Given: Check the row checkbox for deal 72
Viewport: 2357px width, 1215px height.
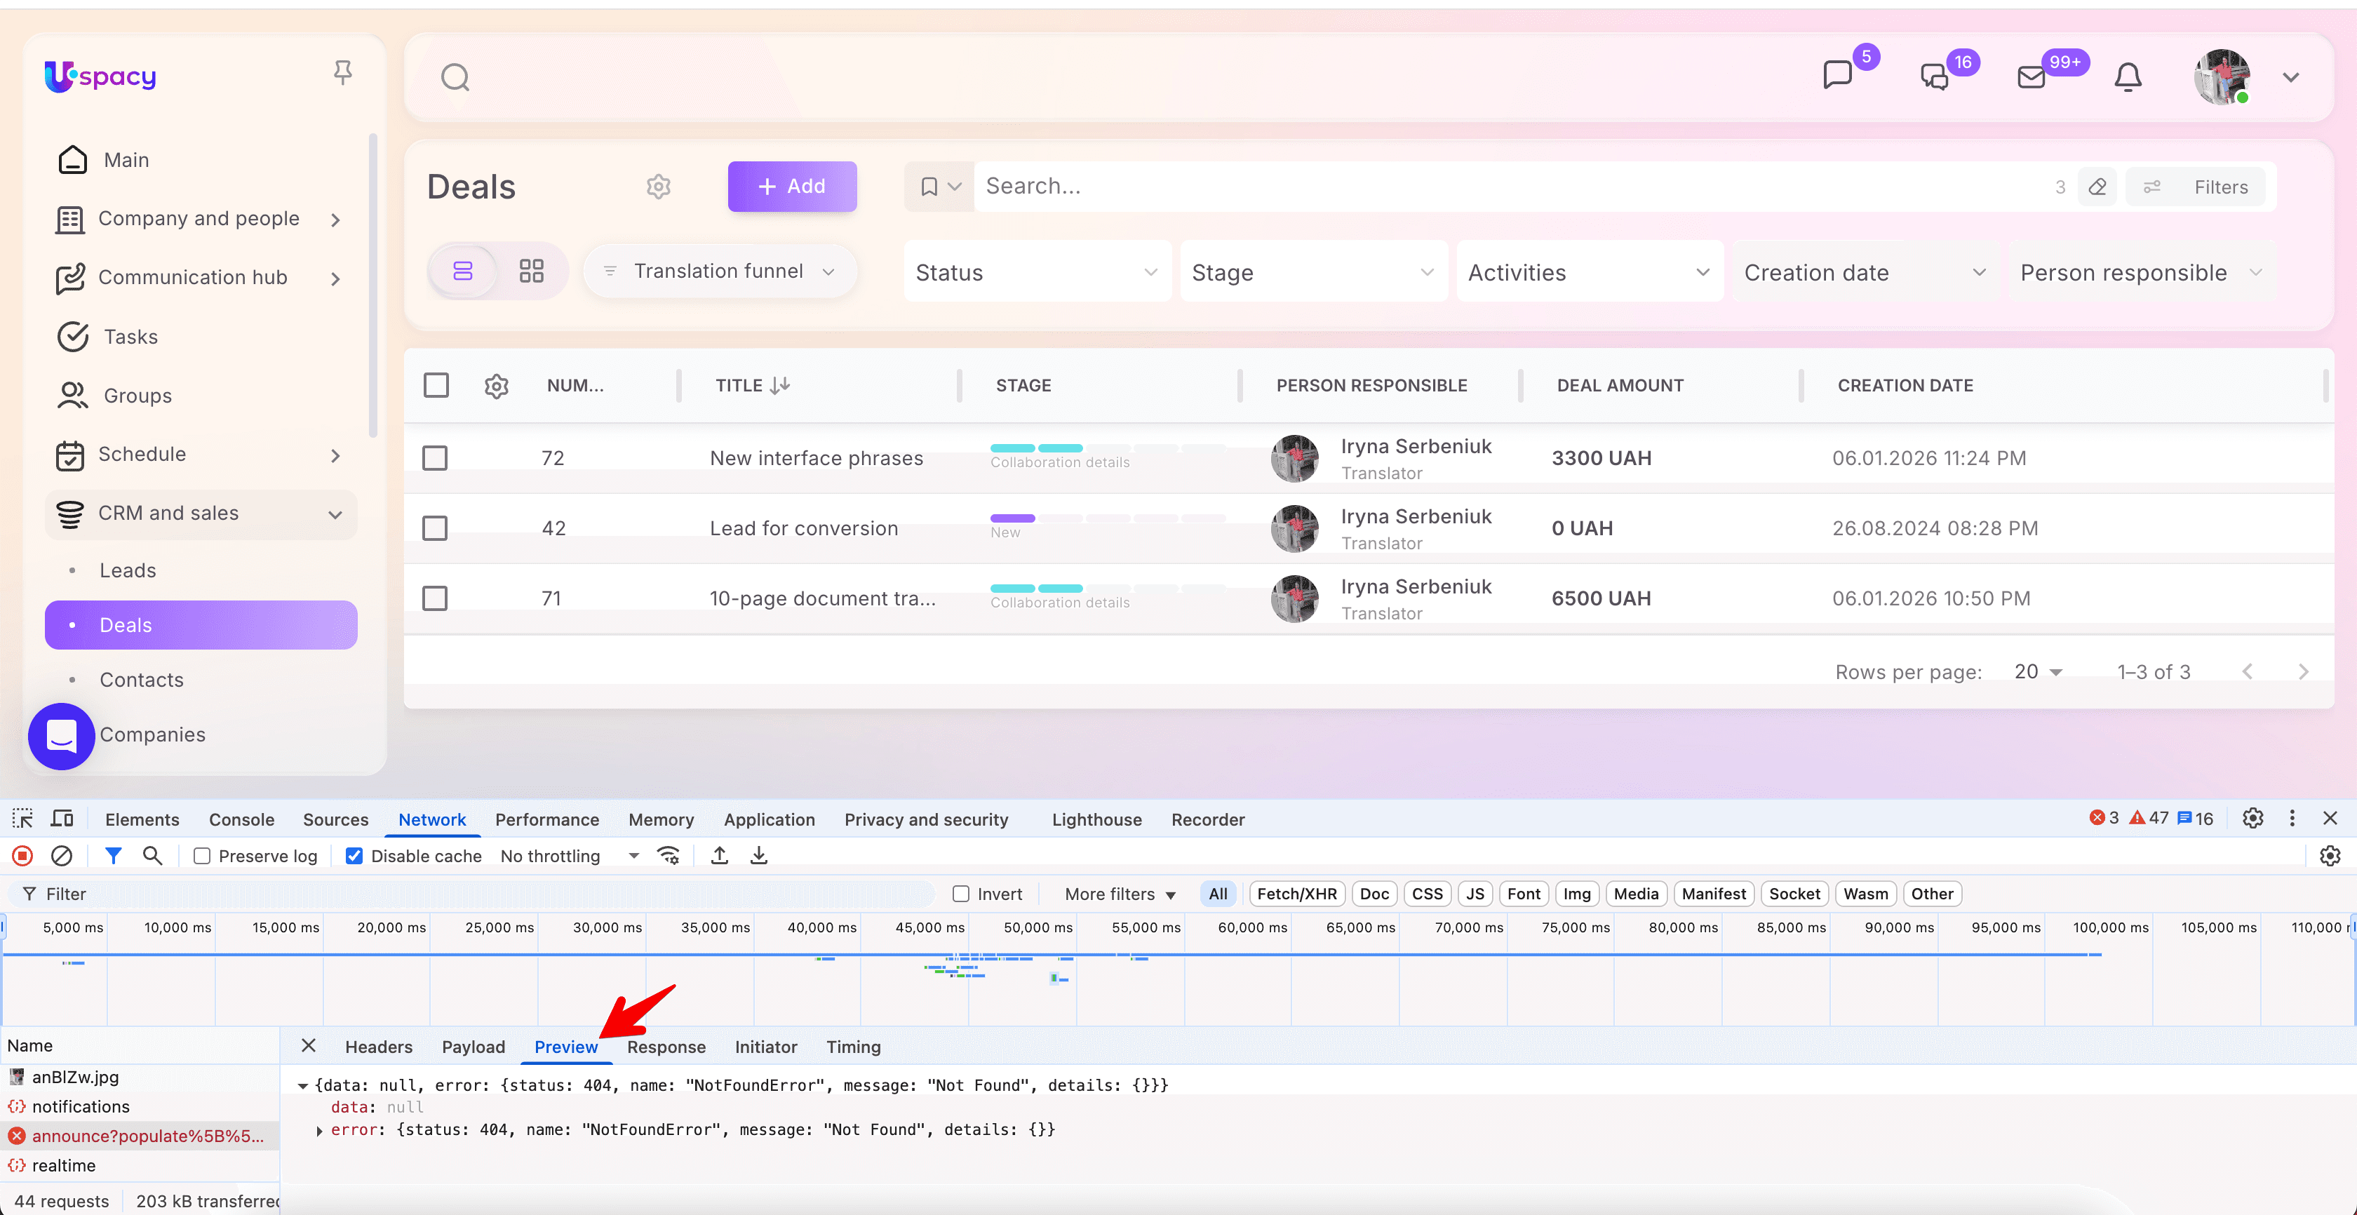Looking at the screenshot, I should [x=435, y=457].
